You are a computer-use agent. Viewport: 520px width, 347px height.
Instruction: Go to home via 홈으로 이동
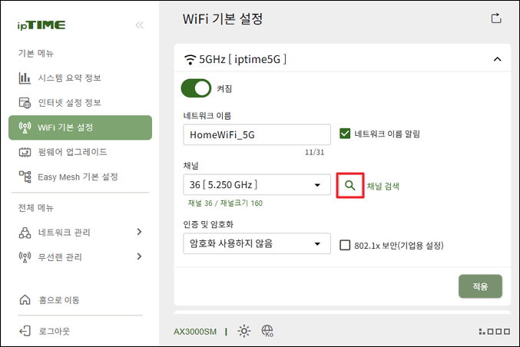click(x=49, y=300)
